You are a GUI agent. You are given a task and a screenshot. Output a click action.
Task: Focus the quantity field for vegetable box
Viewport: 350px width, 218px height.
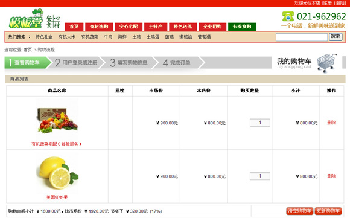[260, 123]
